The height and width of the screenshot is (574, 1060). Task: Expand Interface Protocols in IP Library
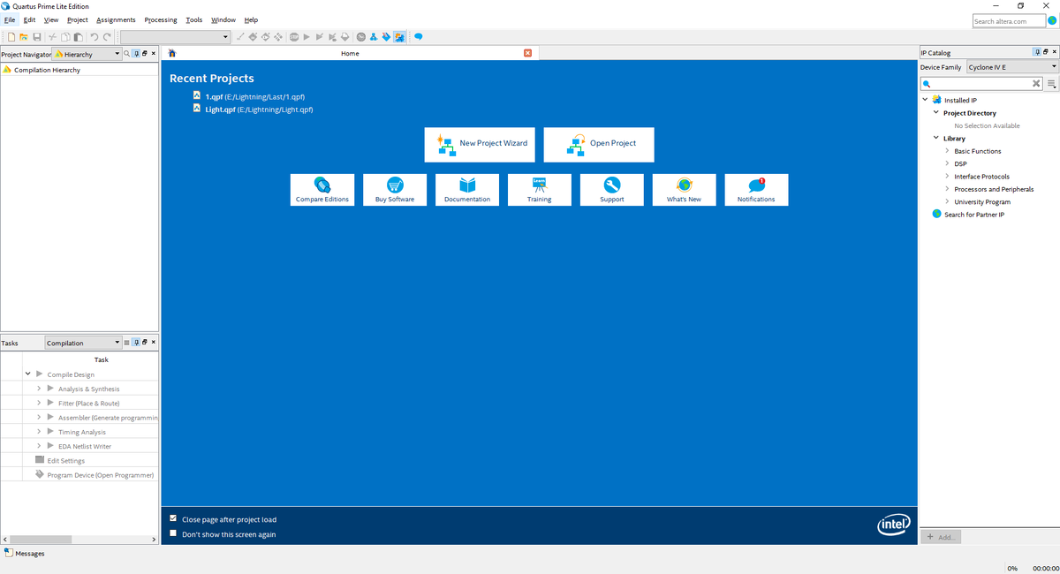(947, 177)
